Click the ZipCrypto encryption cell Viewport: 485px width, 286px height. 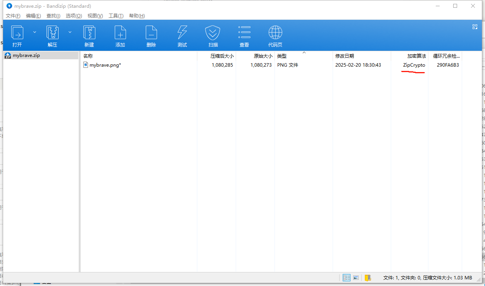click(414, 65)
